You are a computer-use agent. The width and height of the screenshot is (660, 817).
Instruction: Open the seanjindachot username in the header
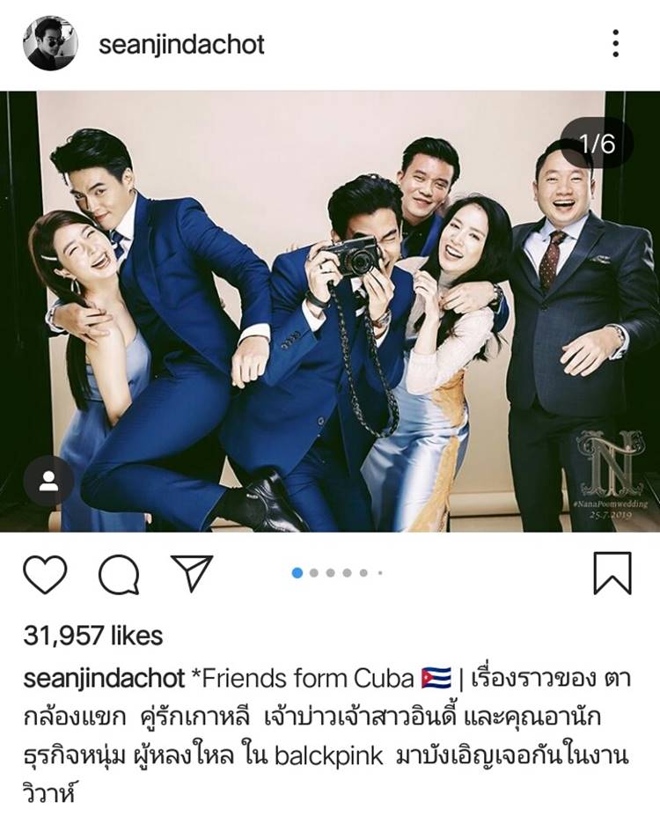pyautogui.click(x=182, y=44)
